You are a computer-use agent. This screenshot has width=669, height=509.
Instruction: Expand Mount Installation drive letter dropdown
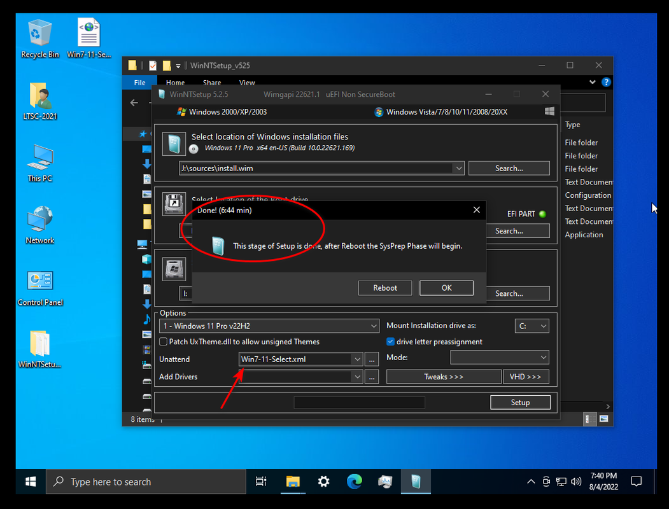click(x=543, y=326)
